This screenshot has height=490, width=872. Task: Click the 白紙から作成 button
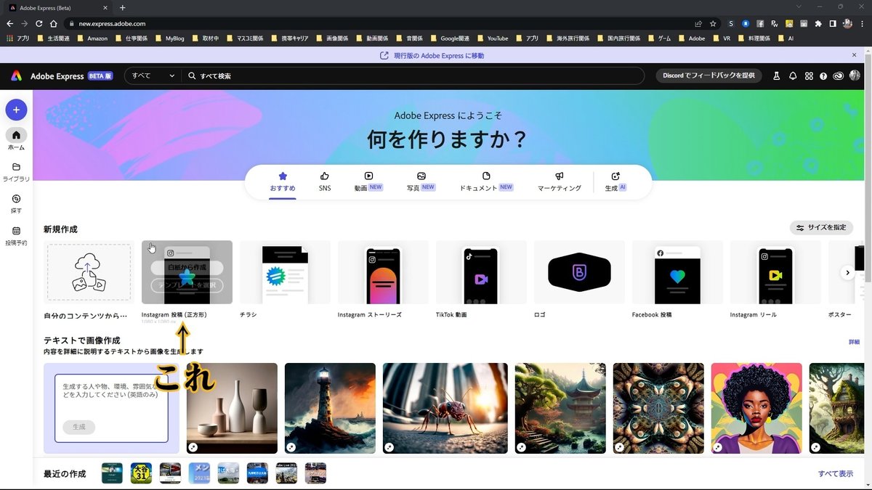(187, 268)
